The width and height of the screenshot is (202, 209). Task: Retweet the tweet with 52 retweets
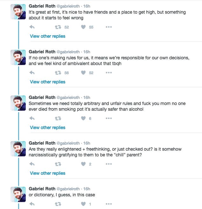pyautogui.click(x=58, y=27)
